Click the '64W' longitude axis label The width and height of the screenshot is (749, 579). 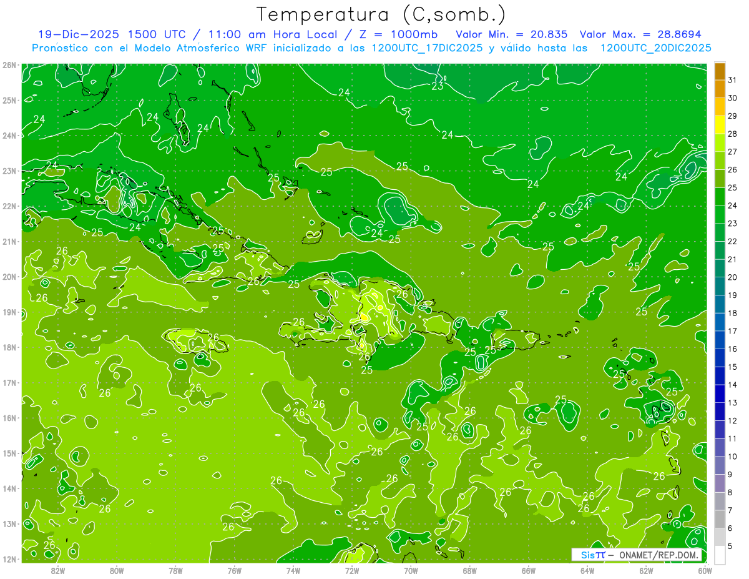pos(587,570)
